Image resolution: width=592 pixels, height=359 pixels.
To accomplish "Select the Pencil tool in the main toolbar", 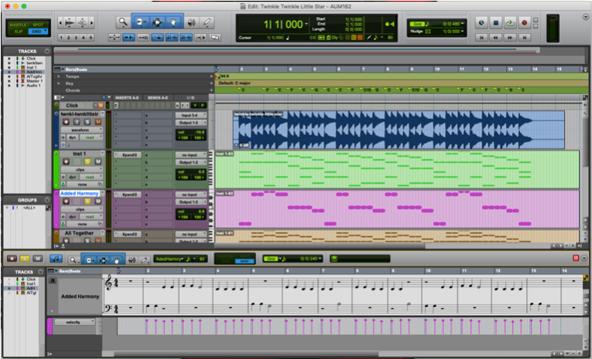I will click(x=207, y=22).
